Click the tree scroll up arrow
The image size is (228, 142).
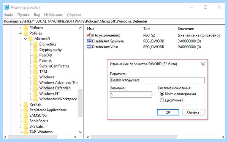[x=80, y=28]
